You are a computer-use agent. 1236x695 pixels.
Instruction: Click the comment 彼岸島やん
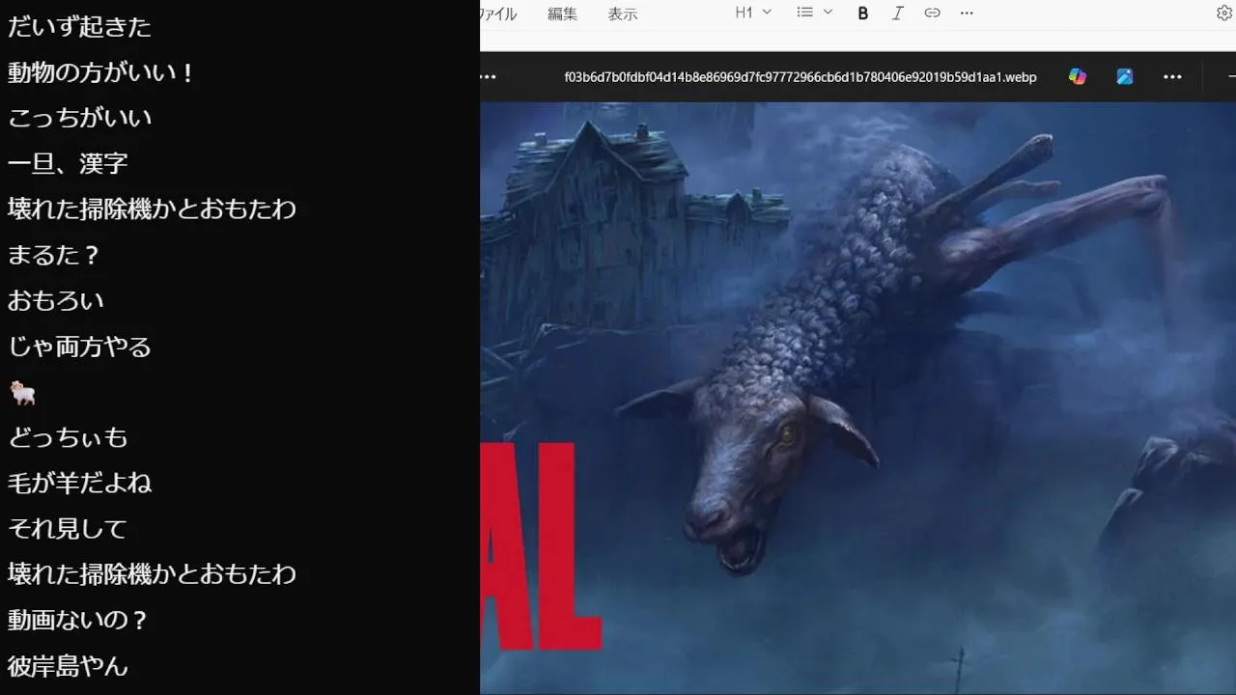tap(68, 665)
